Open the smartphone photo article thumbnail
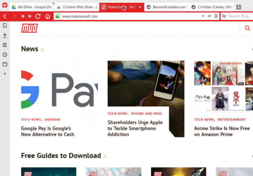Image resolution: width=253 pixels, height=176 pixels. coord(146,83)
